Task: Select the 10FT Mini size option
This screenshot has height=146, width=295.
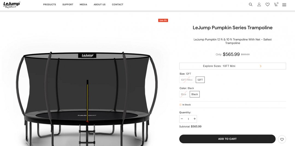Action: pos(187,80)
